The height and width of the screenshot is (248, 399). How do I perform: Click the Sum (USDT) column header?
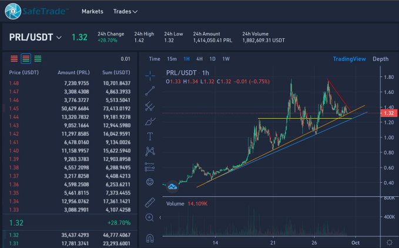point(116,72)
